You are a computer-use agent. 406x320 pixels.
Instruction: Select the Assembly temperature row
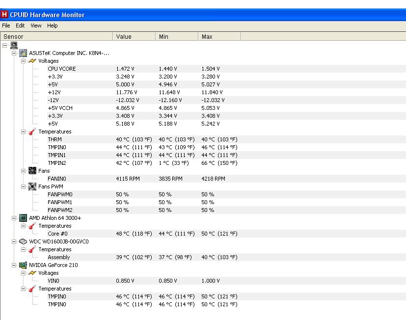pyautogui.click(x=226, y=257)
